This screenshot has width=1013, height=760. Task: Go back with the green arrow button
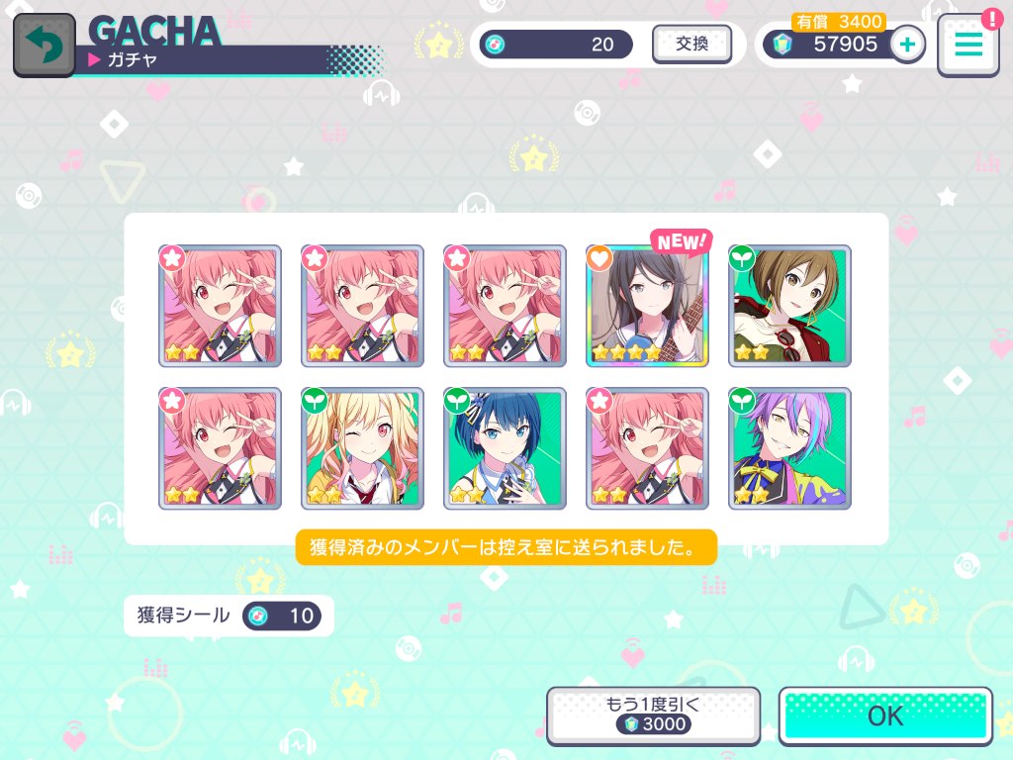[x=45, y=46]
